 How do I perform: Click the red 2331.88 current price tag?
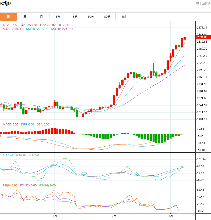pos(202,37)
